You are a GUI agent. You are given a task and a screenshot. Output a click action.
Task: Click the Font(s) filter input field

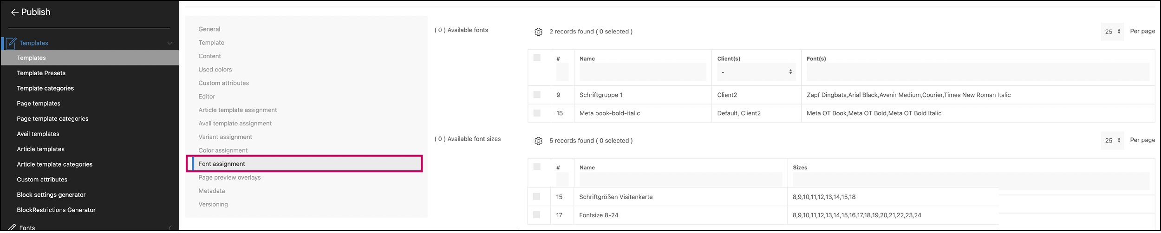click(x=978, y=72)
